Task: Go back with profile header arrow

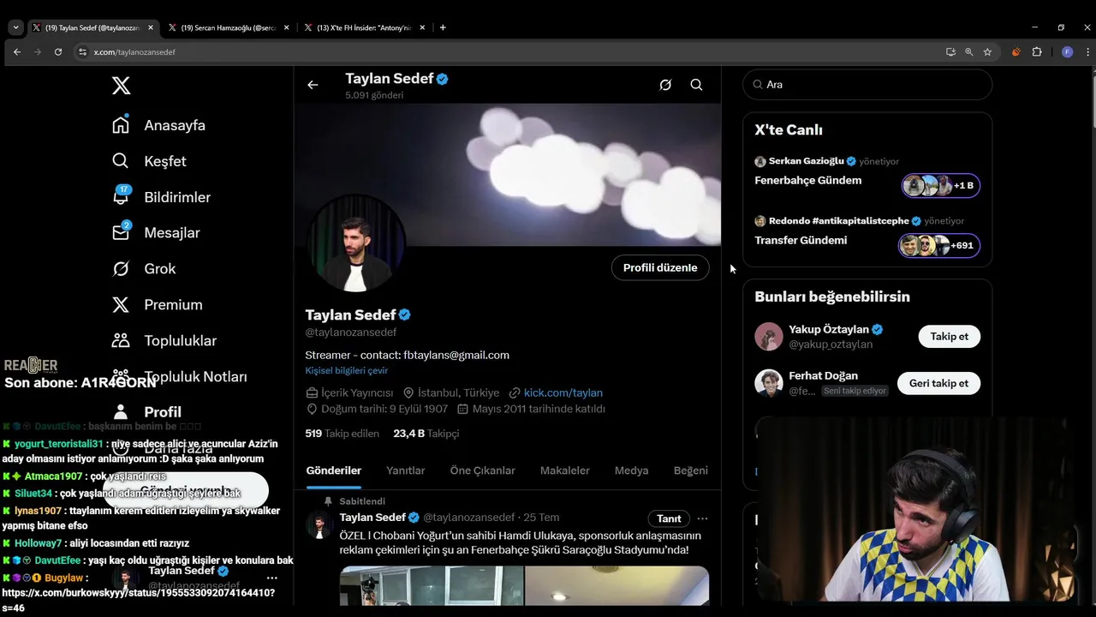Action: [x=313, y=85]
